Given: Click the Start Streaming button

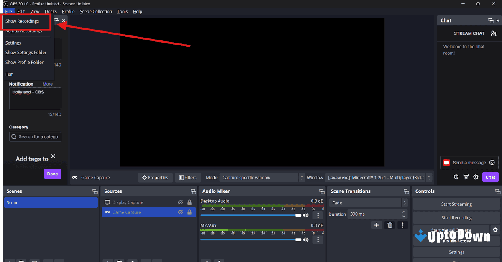Looking at the screenshot, I should [x=456, y=204].
